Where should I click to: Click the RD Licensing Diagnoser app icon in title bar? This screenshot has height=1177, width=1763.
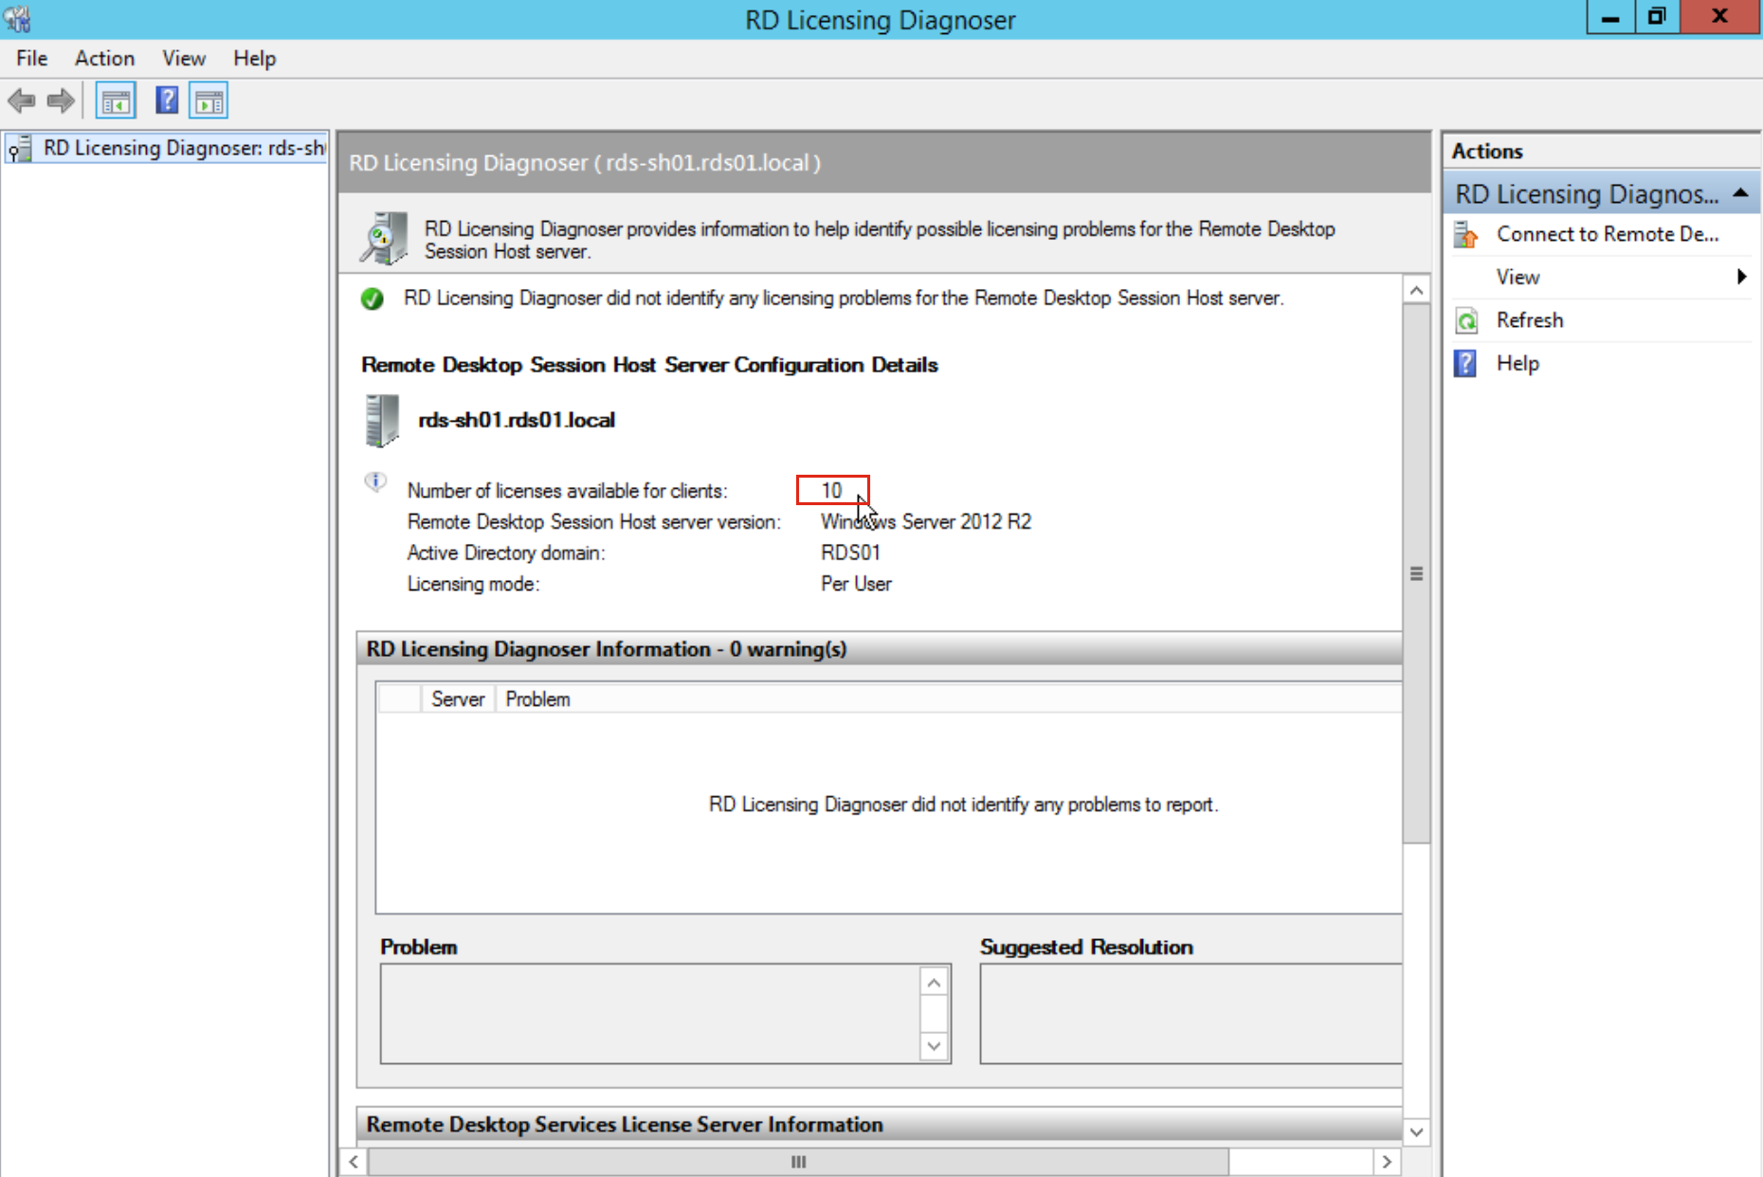pos(17,18)
